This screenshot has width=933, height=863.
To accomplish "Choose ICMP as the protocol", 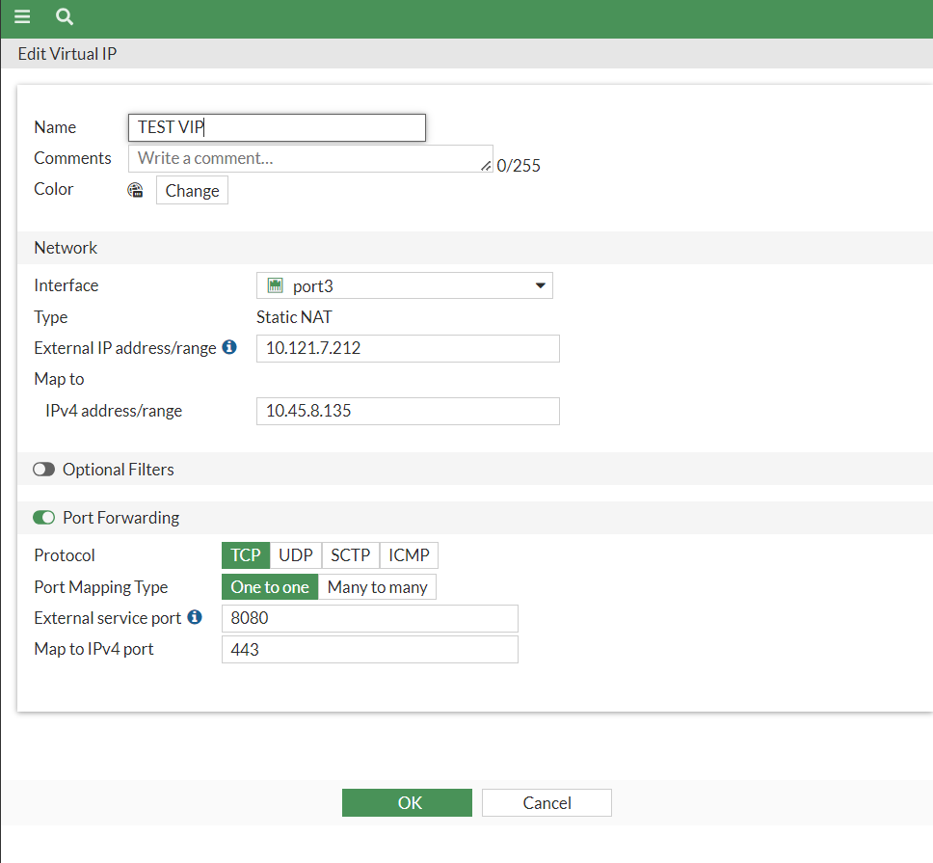I will (x=409, y=555).
